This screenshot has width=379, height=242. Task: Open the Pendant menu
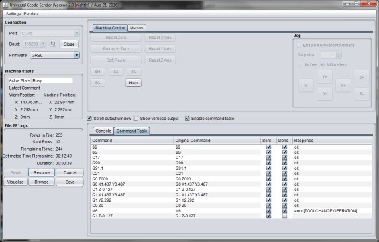tap(31, 14)
